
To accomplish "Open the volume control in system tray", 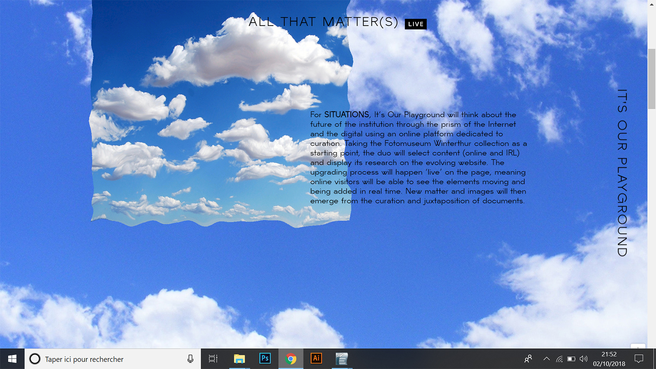I will pyautogui.click(x=583, y=359).
